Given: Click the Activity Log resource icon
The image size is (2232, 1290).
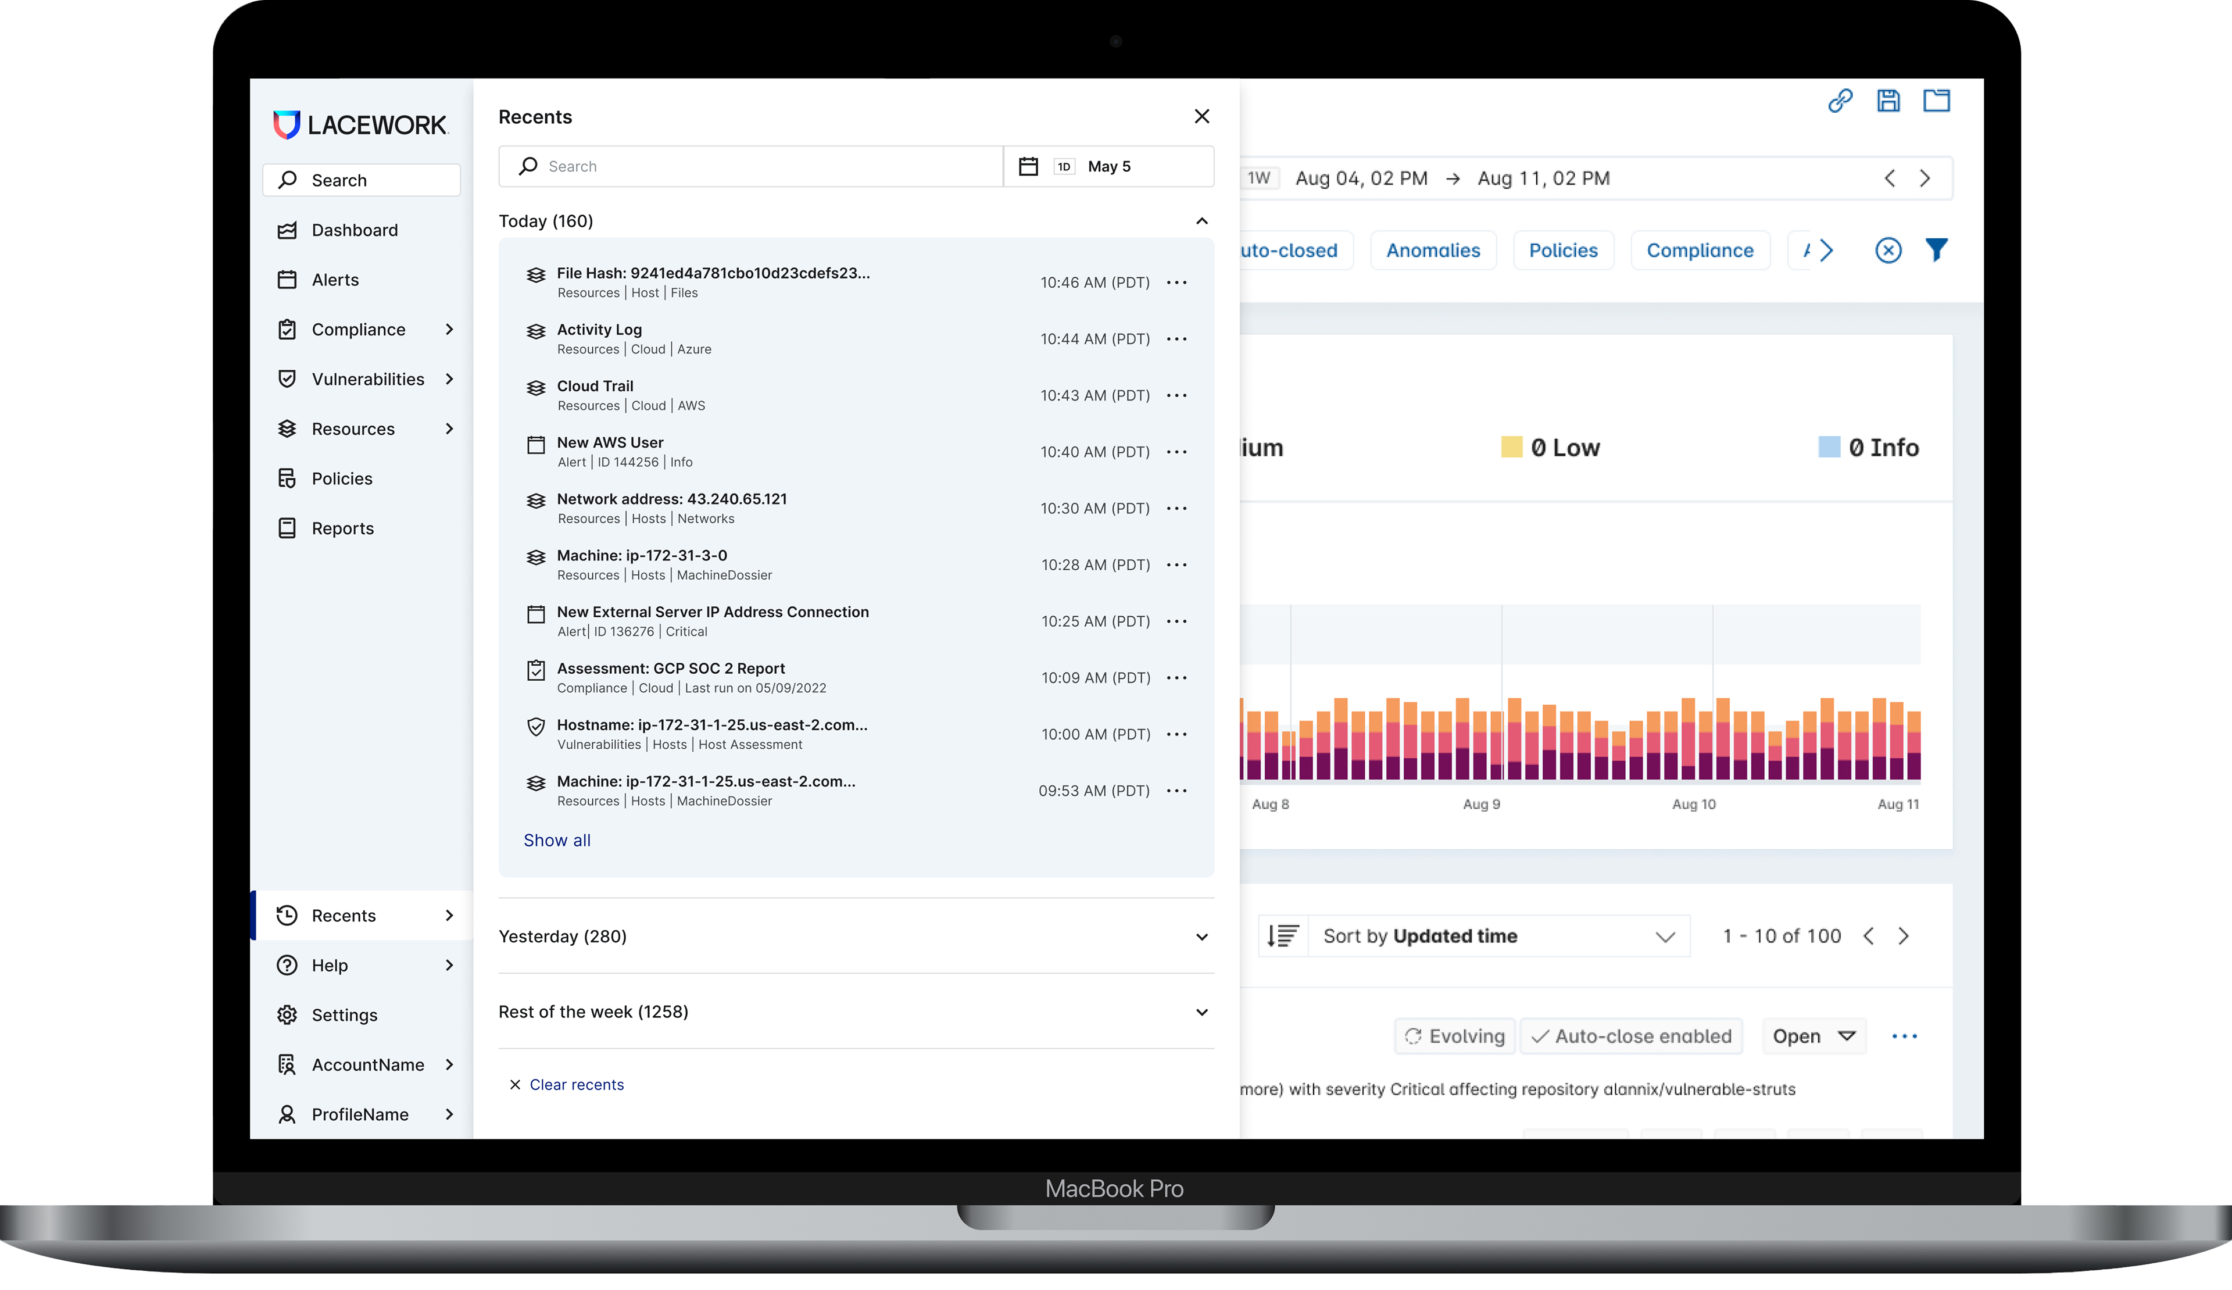Looking at the screenshot, I should click(536, 333).
